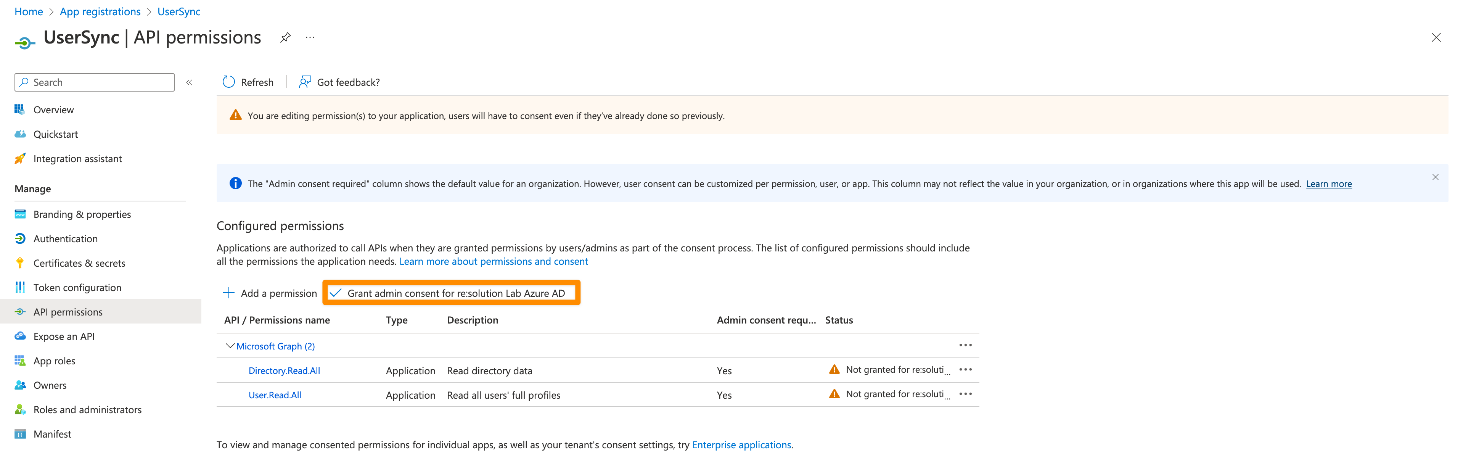The height and width of the screenshot is (454, 1463).
Task: Open the Manifest editor
Action: pos(52,434)
